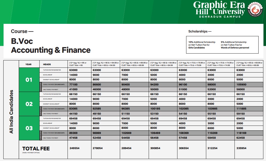Click the DEHRADUN CAMPUS text
The width and height of the screenshot is (266, 161).
220,17
